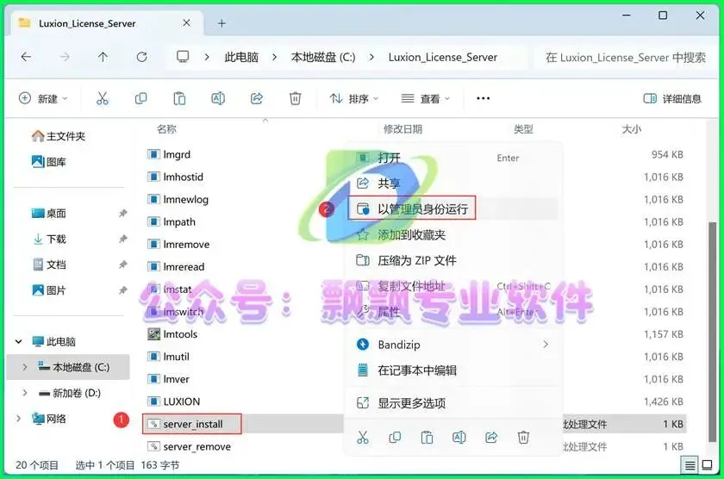Go back with the left arrow
Screen dimensions: 724x479
(27, 57)
